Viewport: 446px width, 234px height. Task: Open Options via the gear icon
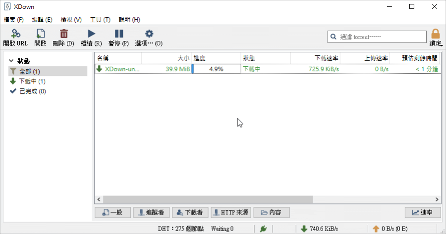coord(149,34)
